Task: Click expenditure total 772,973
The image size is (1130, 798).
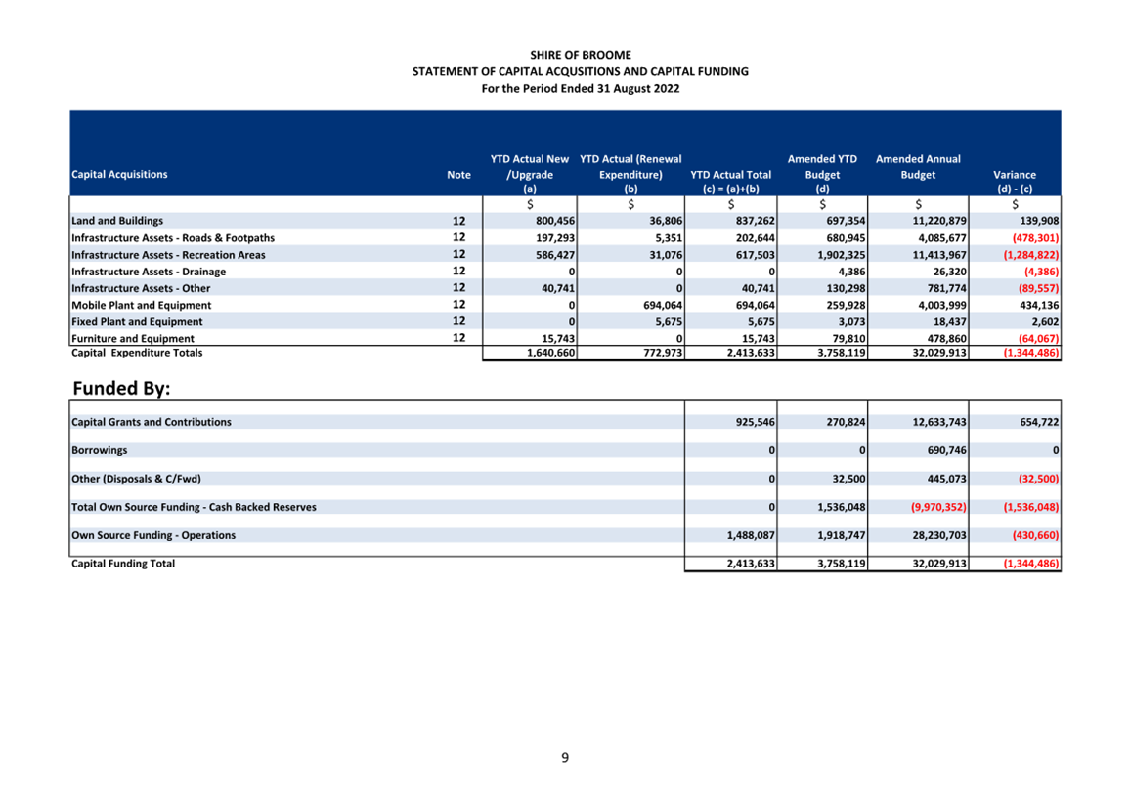Action: [663, 353]
